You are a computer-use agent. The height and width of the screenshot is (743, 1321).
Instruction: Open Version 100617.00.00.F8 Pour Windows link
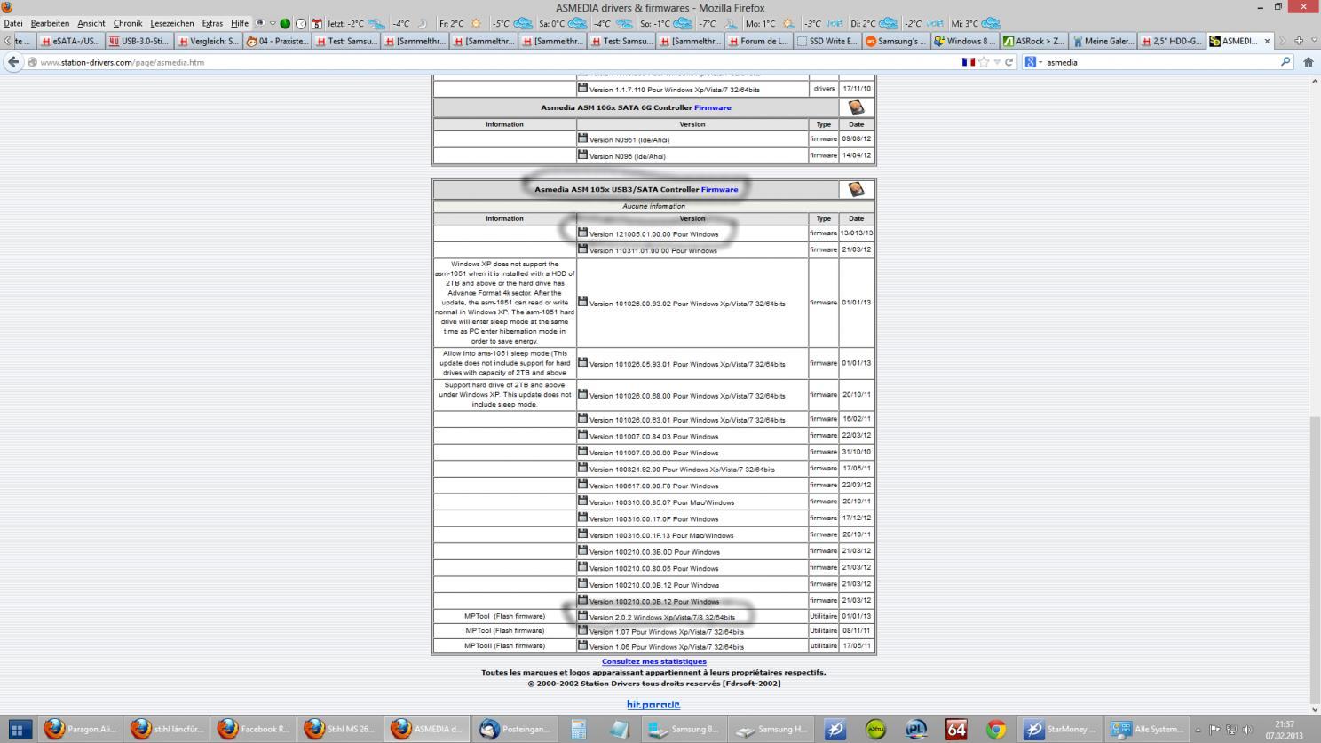tap(653, 486)
